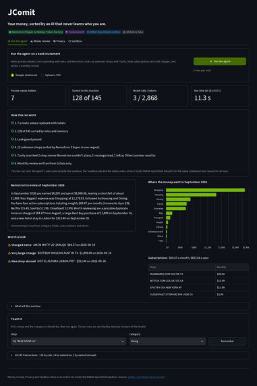Click the check icon beside Monthly review written
The height and width of the screenshot is (386, 257).
pos(12,163)
